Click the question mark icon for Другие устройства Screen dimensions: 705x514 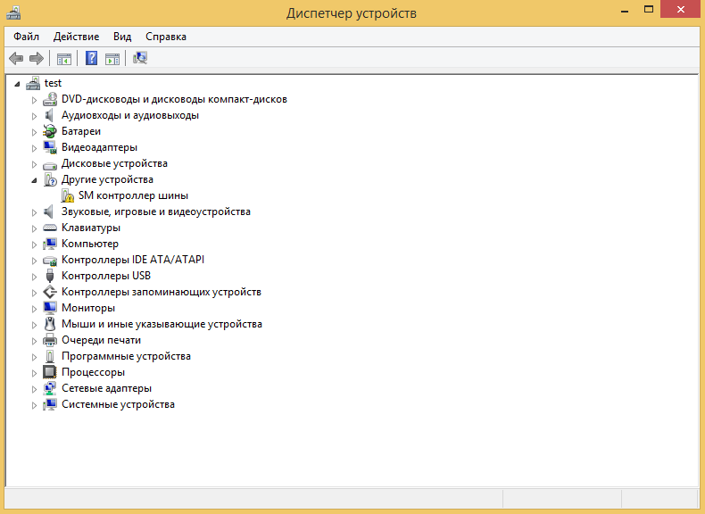50,180
